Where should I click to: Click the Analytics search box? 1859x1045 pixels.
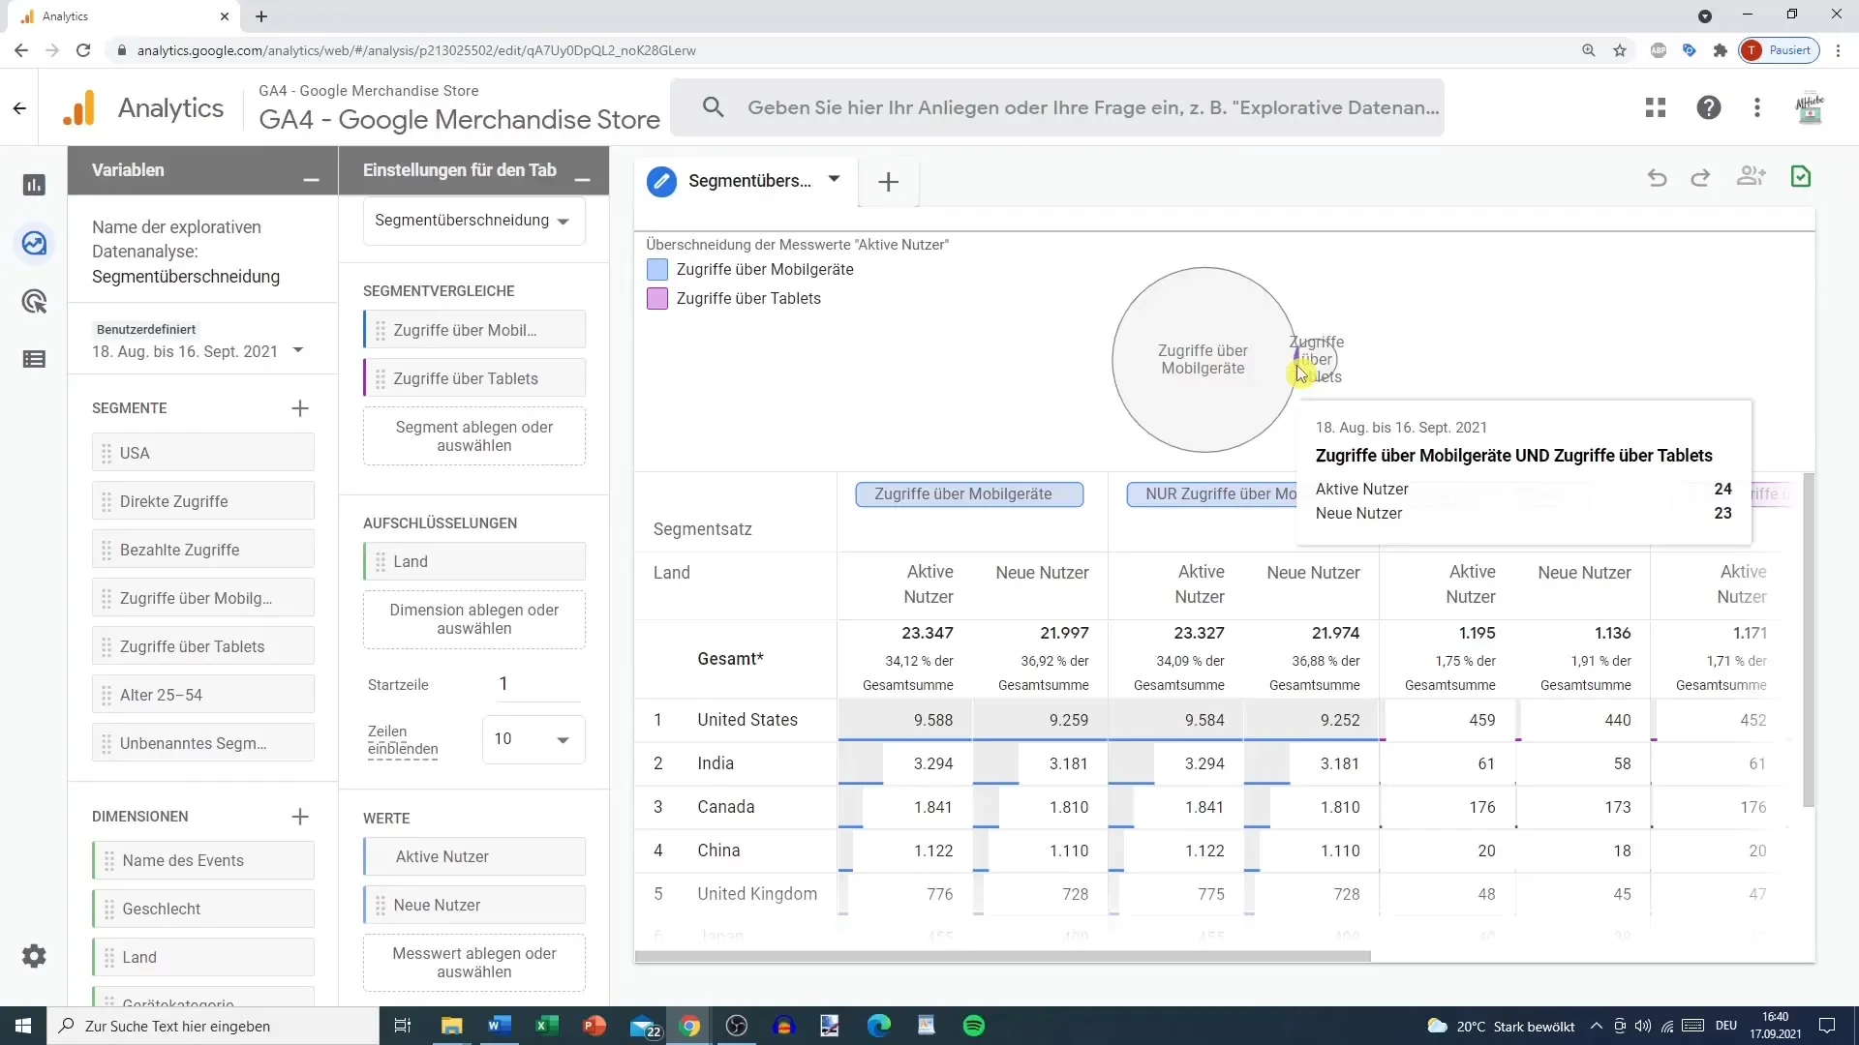coord(1057,107)
